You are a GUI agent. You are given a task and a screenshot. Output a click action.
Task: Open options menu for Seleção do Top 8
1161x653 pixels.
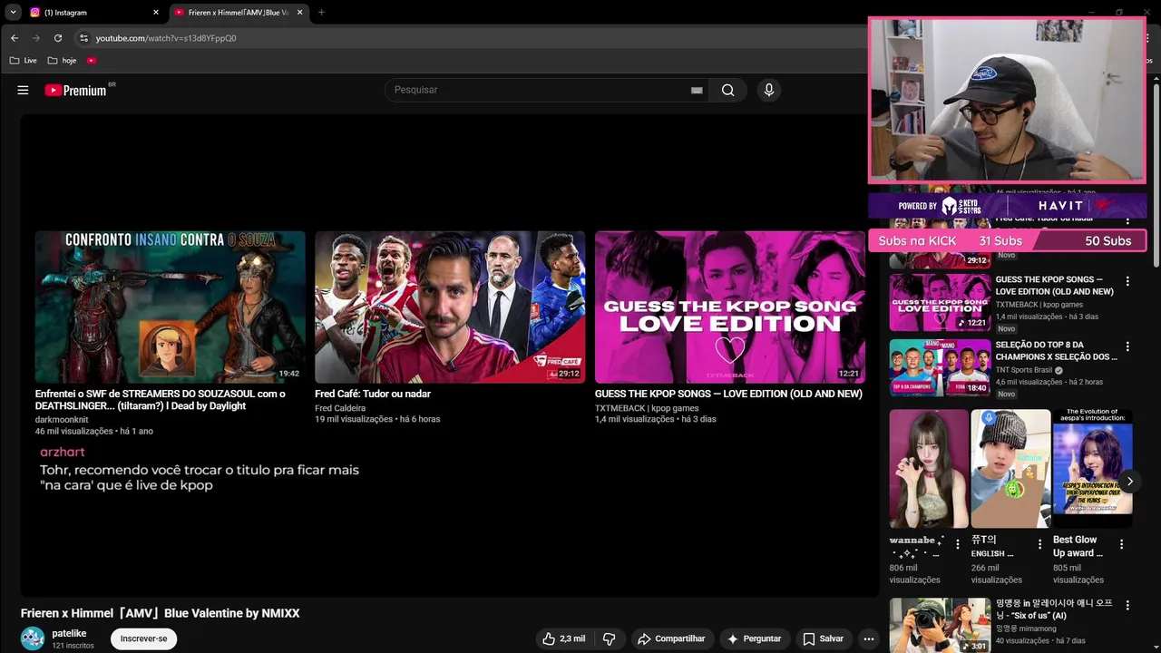(1127, 346)
